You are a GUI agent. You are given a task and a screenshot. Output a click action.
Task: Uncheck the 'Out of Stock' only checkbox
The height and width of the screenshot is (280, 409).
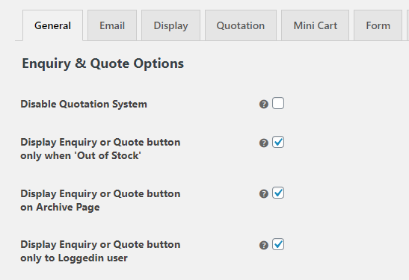(x=278, y=142)
